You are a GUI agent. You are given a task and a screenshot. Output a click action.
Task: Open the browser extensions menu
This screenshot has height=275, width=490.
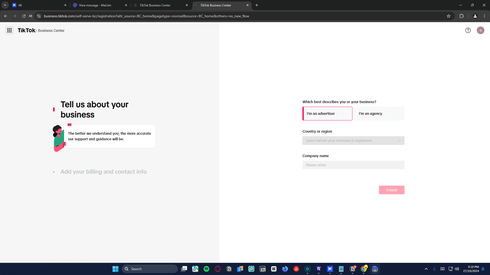click(x=461, y=16)
